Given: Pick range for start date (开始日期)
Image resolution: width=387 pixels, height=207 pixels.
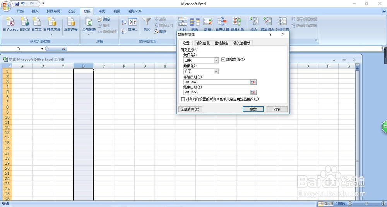Looking at the screenshot, I should pyautogui.click(x=253, y=82).
